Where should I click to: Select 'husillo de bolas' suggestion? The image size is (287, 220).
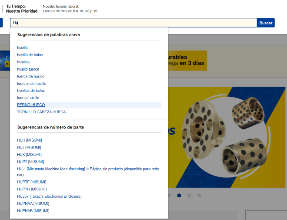[30, 55]
